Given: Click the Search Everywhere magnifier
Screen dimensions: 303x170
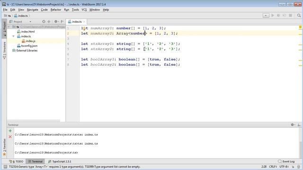Looking at the screenshot, I should click(x=299, y=16).
